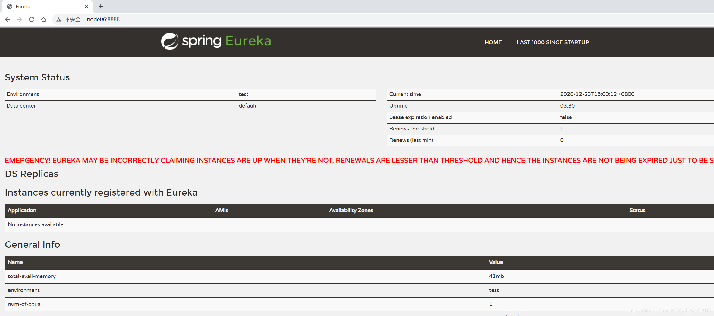
Task: Select the 'default' data center value
Action: click(x=248, y=106)
